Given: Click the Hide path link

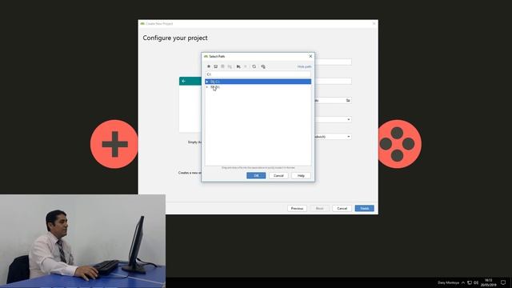Looking at the screenshot, I should 304,66.
